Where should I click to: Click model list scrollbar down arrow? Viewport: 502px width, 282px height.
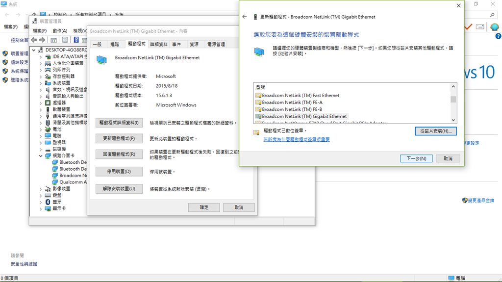coord(453,120)
